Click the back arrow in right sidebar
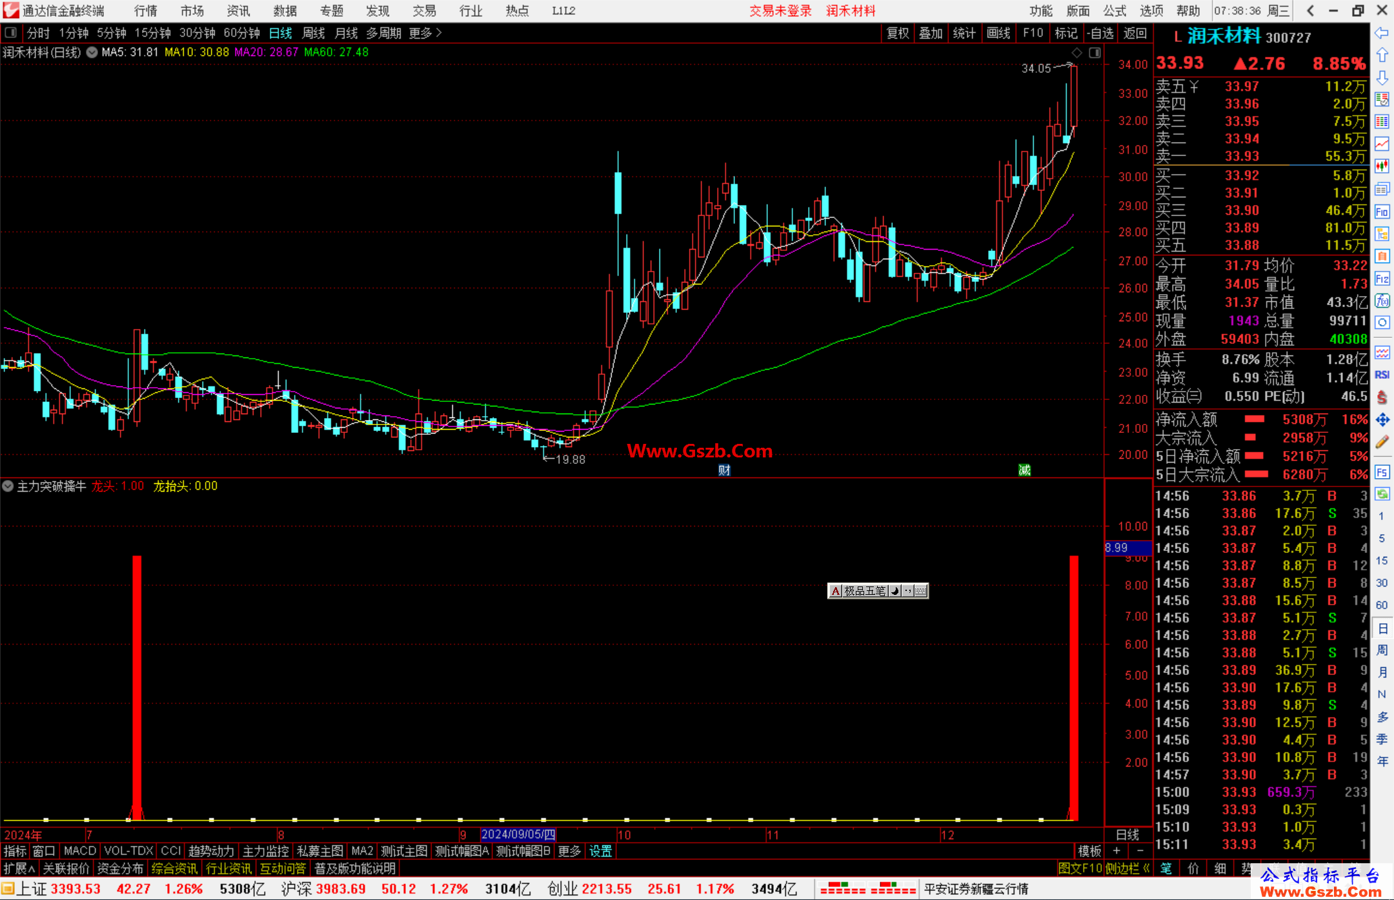This screenshot has width=1394, height=900. (1382, 33)
